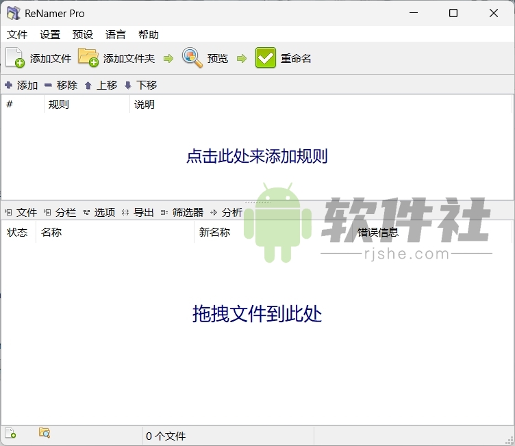This screenshot has height=446, width=515.
Task: Click 下移 in rules toolbar
Action: click(147, 86)
